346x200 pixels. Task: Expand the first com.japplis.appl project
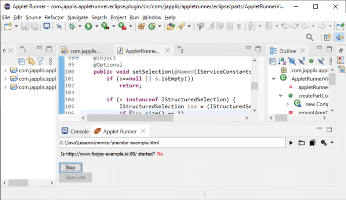(x=5, y=70)
